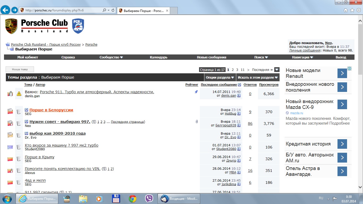The height and width of the screenshot is (204, 363).
Task: Go to last post by Белгород928 arrow icon
Action: [x=239, y=125]
